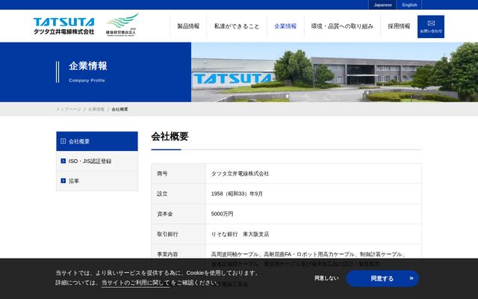The width and height of the screenshot is (478, 299).
Task: Select the 5000万円 value
Action: 222,214
